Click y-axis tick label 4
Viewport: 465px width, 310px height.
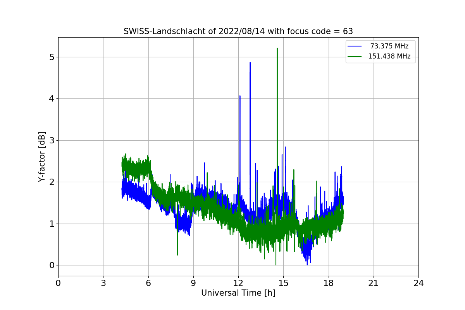(52, 98)
